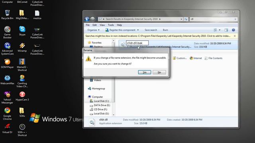
Task: Launch Google Chrome from the desktop
Action: coord(7,114)
